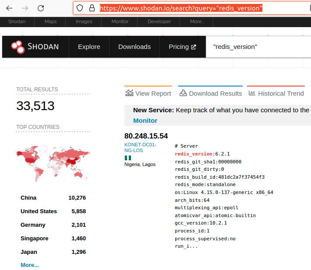The width and height of the screenshot is (311, 270).
Task: Click the browser forward arrow
Action: 25,8
